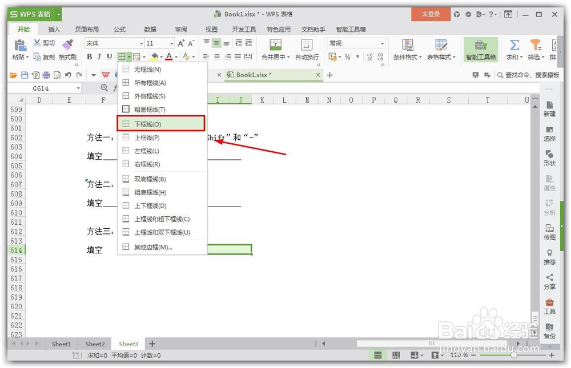This screenshot has height=368, width=571.
Task: Open Table Style menu
Action: point(441,57)
